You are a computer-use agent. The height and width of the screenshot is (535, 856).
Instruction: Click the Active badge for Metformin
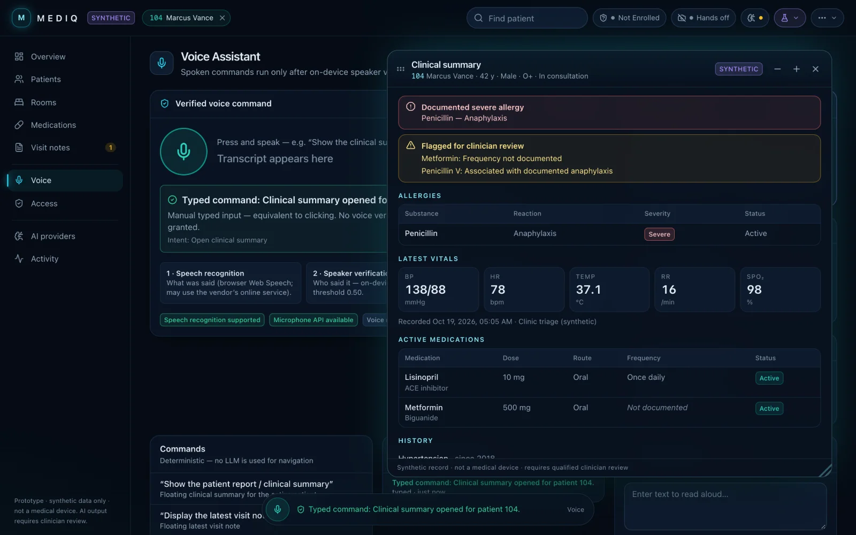(769, 409)
